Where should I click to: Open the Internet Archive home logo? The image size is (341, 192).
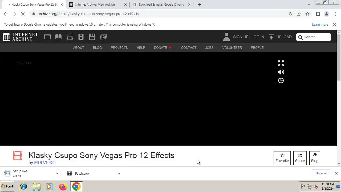pos(20,37)
